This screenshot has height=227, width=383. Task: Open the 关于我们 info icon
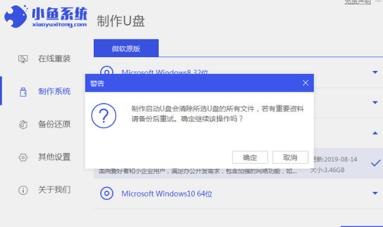tap(23, 190)
